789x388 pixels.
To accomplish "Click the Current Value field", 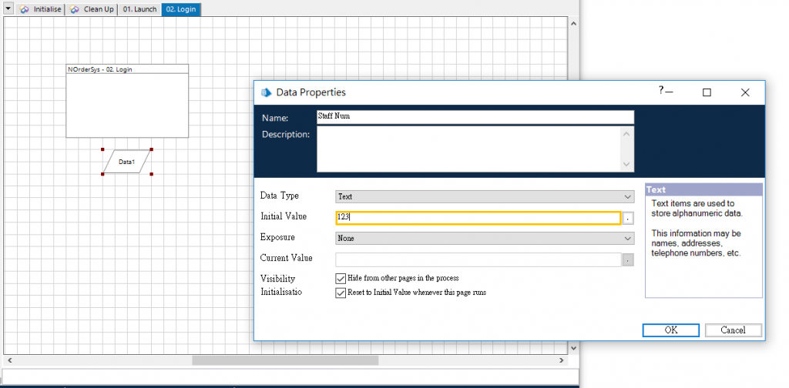I will 478,259.
